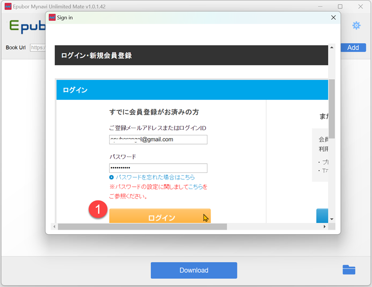The height and width of the screenshot is (287, 372).
Task: Open settings via the blue gear icon
Action: pyautogui.click(x=356, y=25)
